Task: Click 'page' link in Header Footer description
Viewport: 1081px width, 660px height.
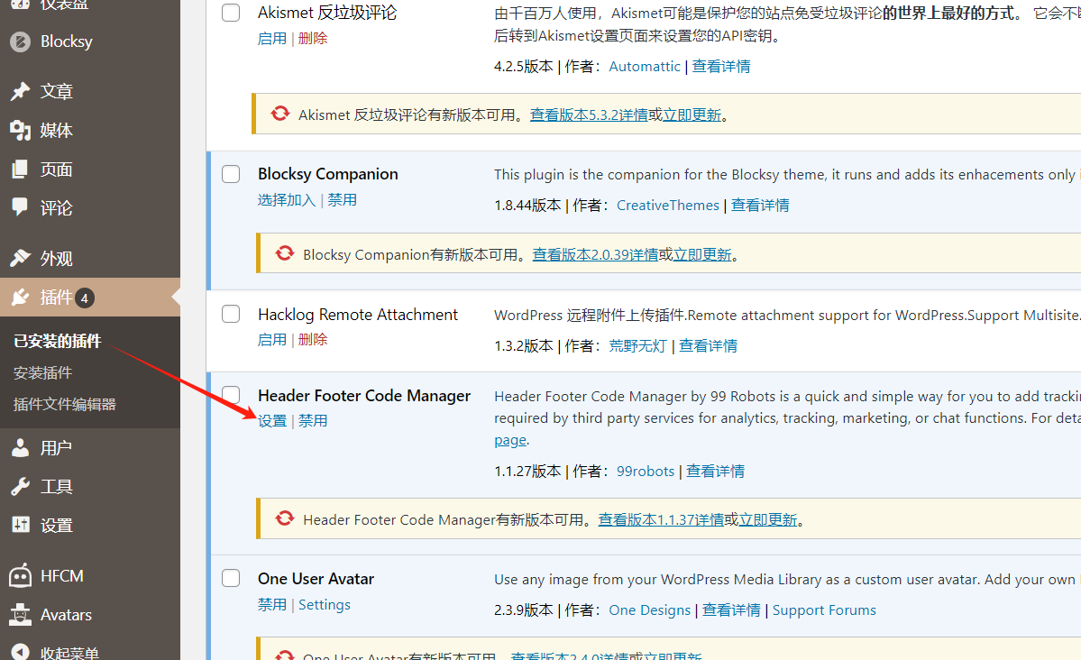Action: 510,440
